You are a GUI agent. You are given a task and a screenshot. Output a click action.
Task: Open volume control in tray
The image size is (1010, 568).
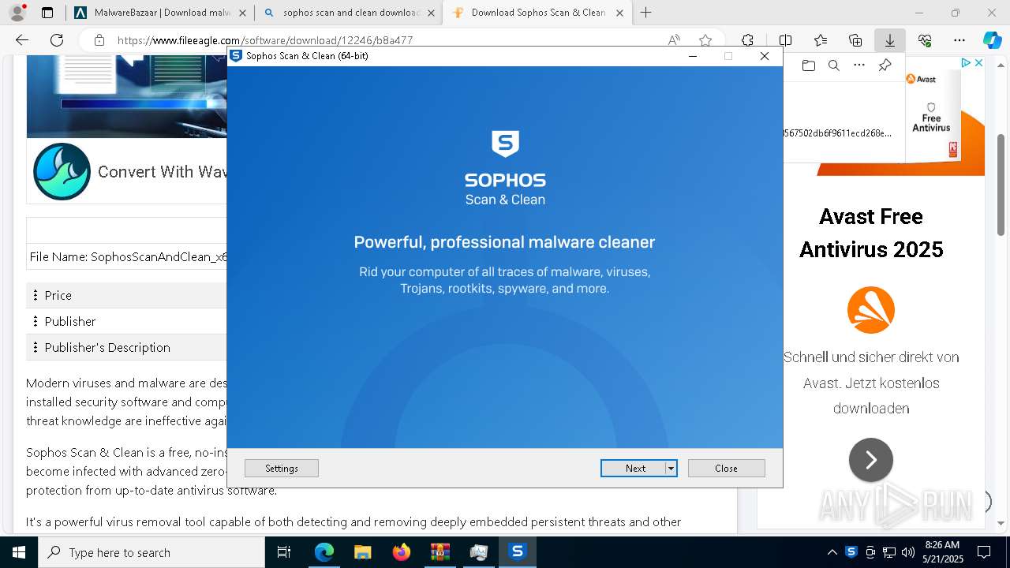coord(908,552)
